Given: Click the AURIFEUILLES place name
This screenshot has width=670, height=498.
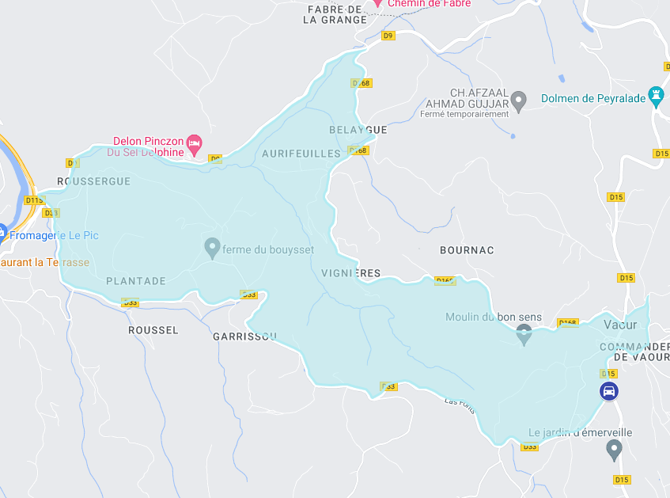Looking at the screenshot, I should tap(301, 154).
